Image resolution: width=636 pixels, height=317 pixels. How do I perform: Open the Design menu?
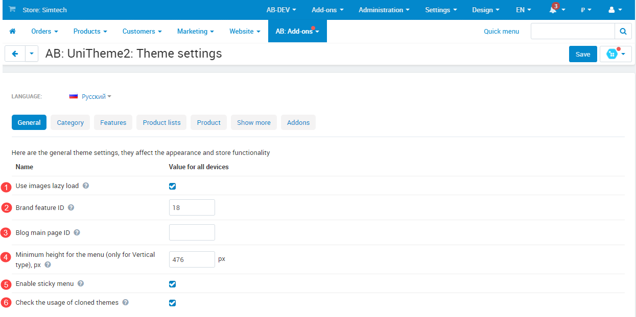[486, 10]
